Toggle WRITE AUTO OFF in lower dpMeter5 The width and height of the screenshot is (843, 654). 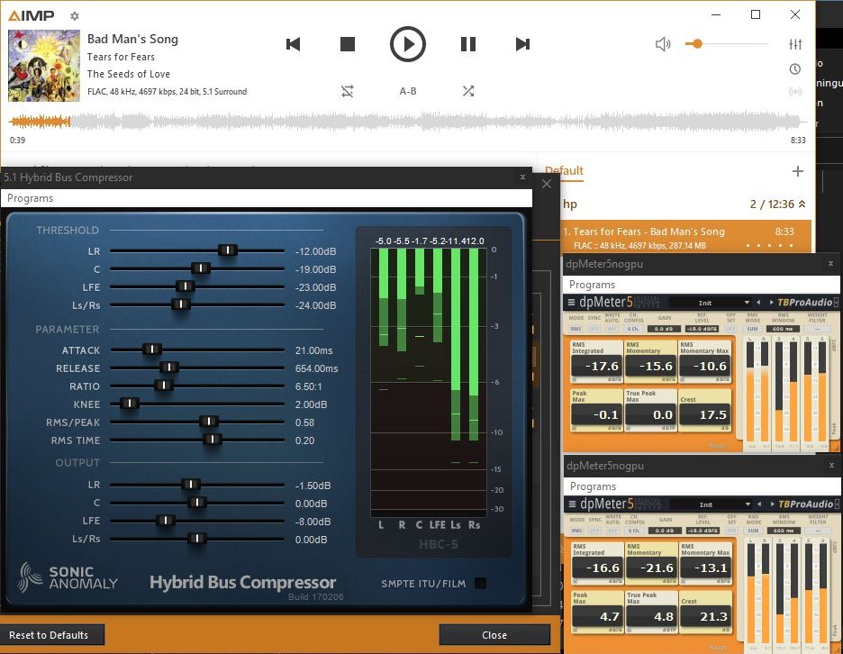613,531
